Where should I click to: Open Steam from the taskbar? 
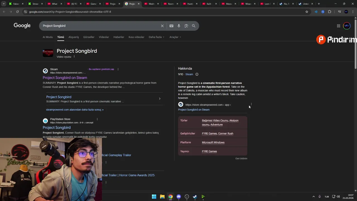tap(195, 197)
